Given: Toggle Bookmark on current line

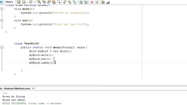Looking at the screenshot, I should tap(75, 2).
